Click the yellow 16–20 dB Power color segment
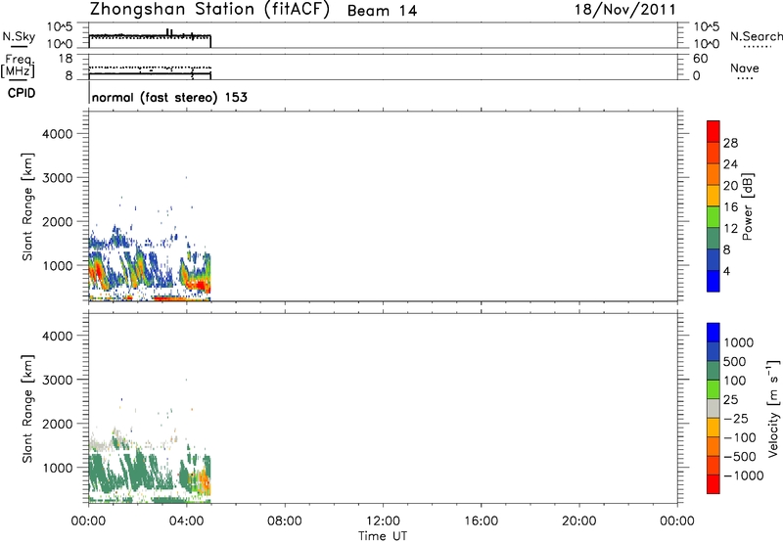Viewport: 783px width, 542px height. (714, 195)
